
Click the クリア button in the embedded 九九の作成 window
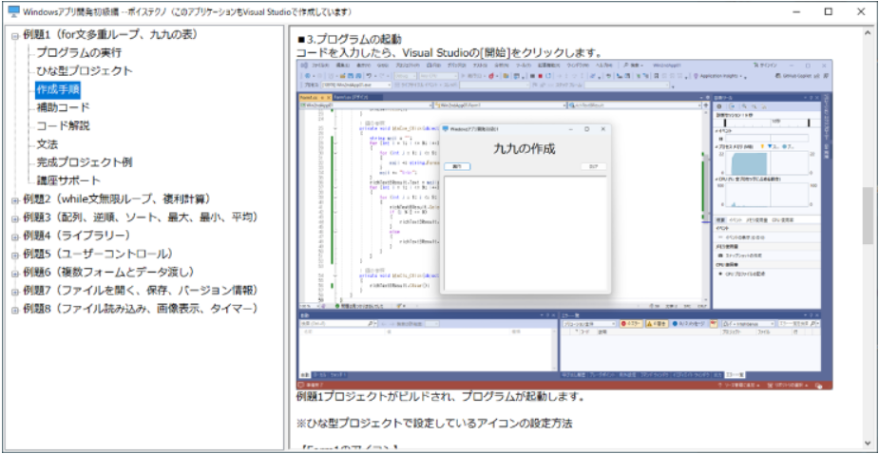tap(594, 166)
